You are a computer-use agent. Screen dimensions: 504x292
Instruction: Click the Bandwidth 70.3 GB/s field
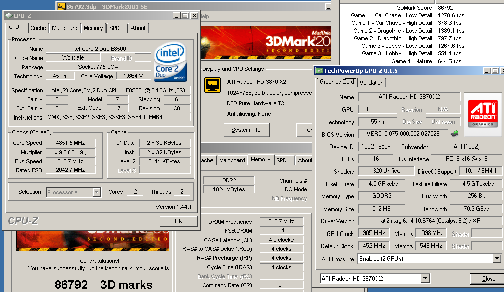click(476, 209)
